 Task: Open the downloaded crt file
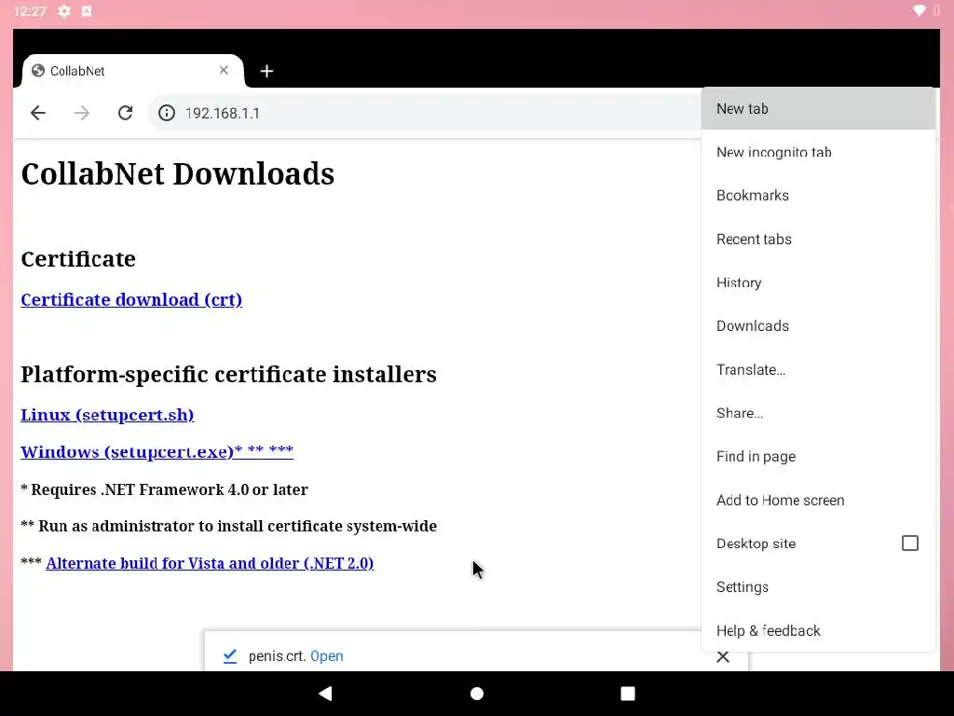tap(327, 655)
